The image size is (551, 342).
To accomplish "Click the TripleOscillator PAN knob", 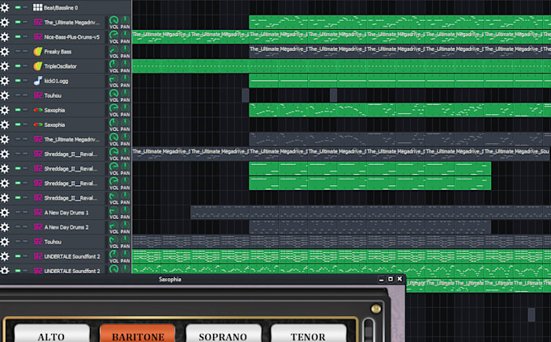I will coord(125,64).
